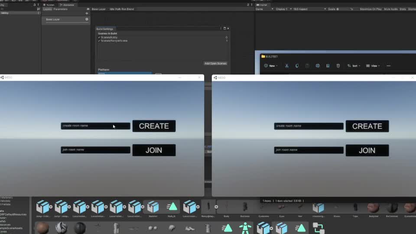
Task: Toggle Mute Audio in Game view
Action: (391, 9)
